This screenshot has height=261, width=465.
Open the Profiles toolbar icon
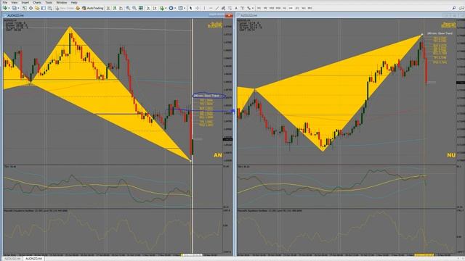15,8
